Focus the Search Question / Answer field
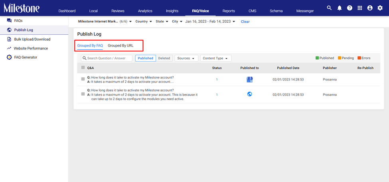Image resolution: width=389 pixels, height=182 pixels. pyautogui.click(x=107, y=58)
